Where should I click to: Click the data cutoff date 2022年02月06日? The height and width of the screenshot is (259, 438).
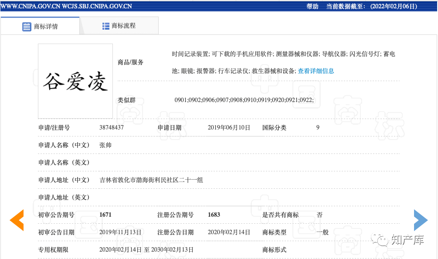[x=394, y=7]
